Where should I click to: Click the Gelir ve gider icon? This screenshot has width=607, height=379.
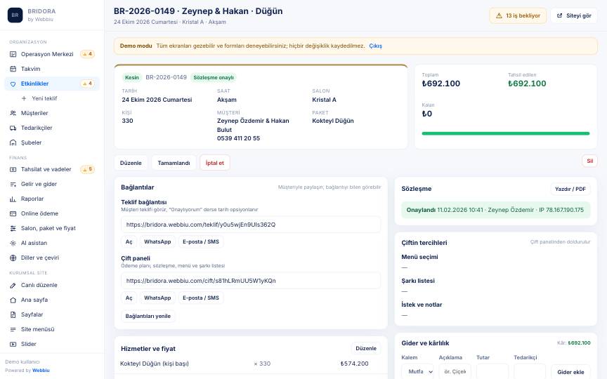[x=13, y=184]
